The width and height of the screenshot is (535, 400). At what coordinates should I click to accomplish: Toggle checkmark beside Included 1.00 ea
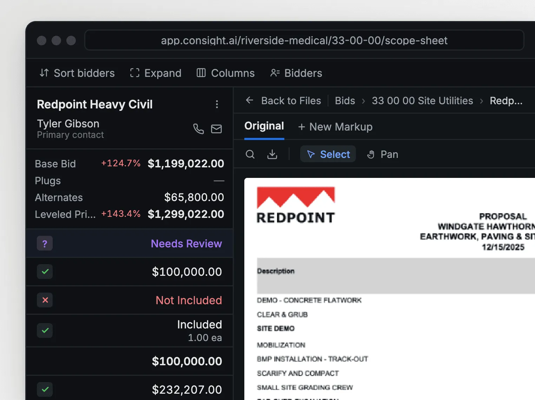[45, 331]
